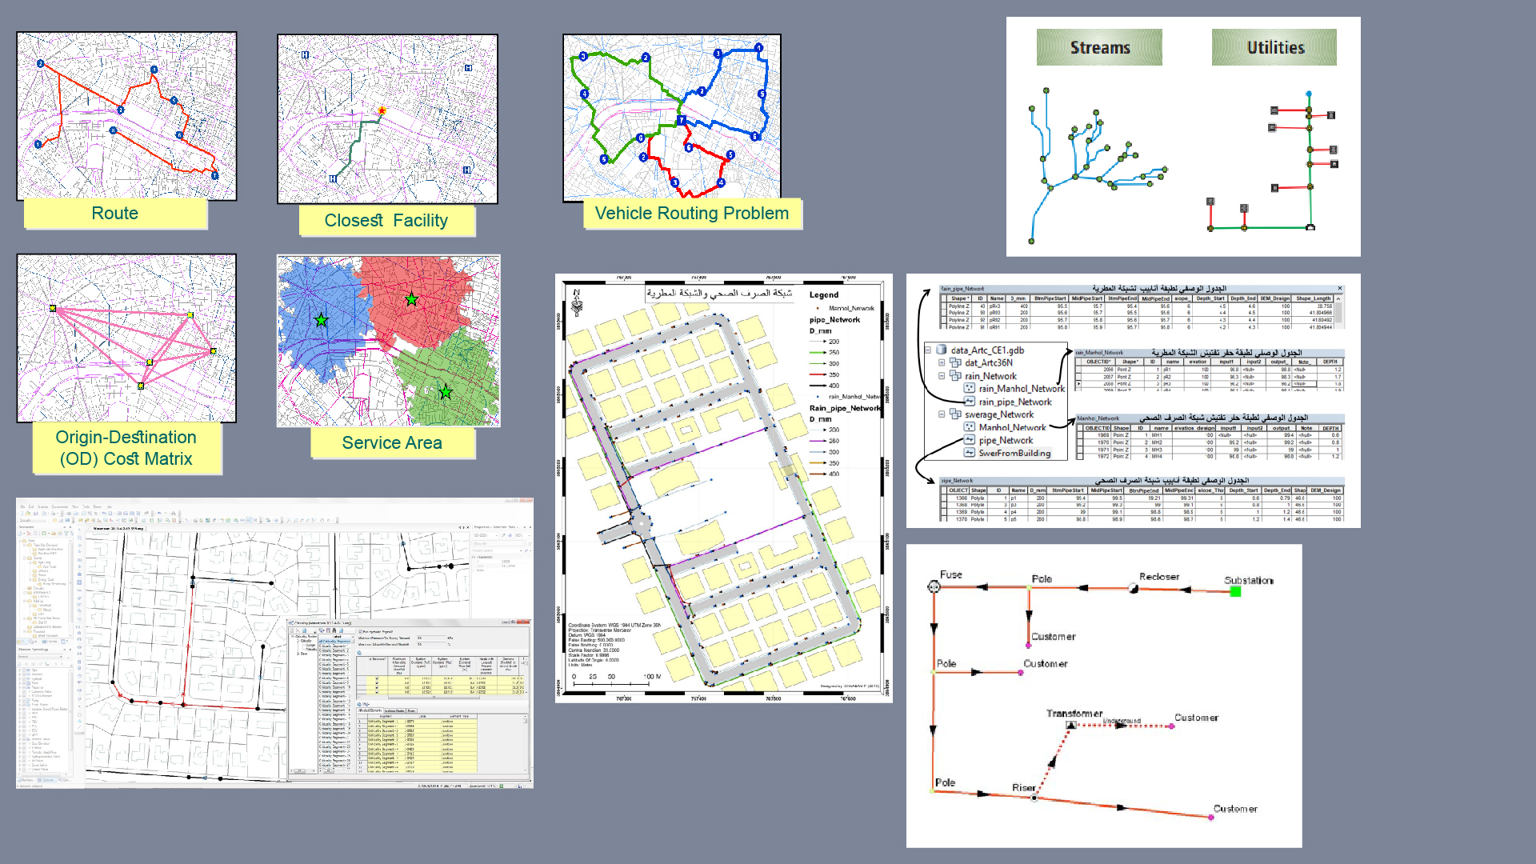Select the row selector box for row MH2
The height and width of the screenshot is (864, 1536).
(x=1080, y=442)
